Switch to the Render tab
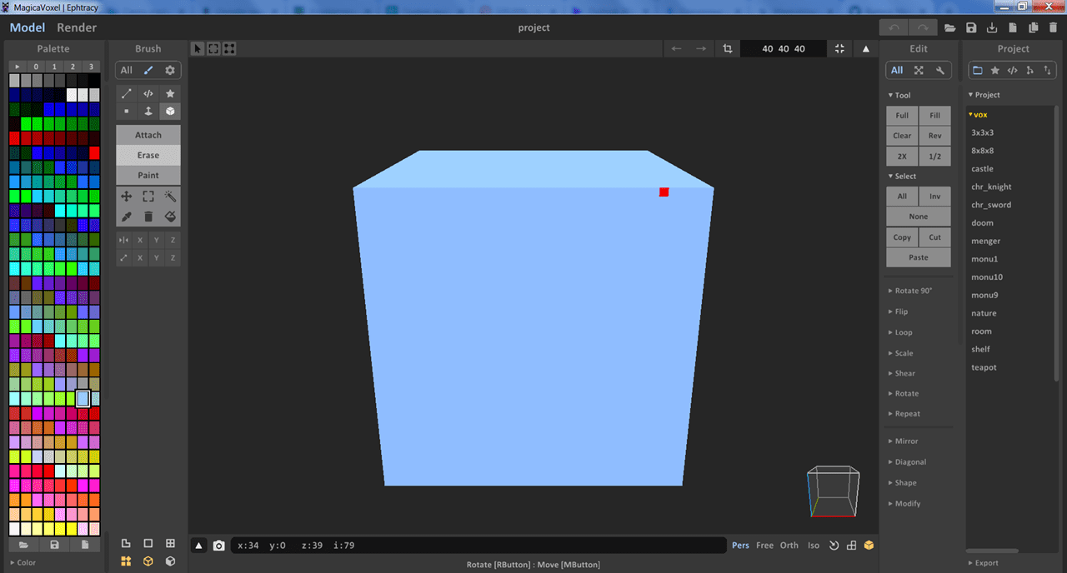The height and width of the screenshot is (573, 1067). (77, 27)
